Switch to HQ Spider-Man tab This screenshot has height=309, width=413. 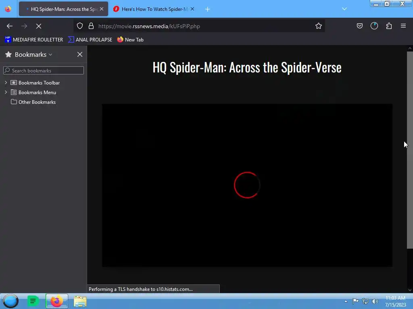click(63, 9)
